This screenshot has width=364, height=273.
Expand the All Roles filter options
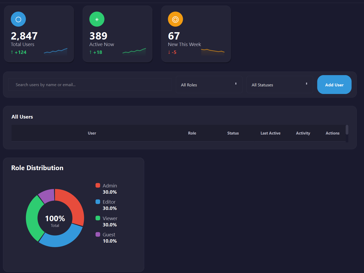[209, 85]
